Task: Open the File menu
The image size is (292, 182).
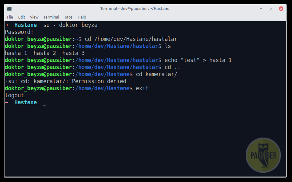Action: coord(10,17)
